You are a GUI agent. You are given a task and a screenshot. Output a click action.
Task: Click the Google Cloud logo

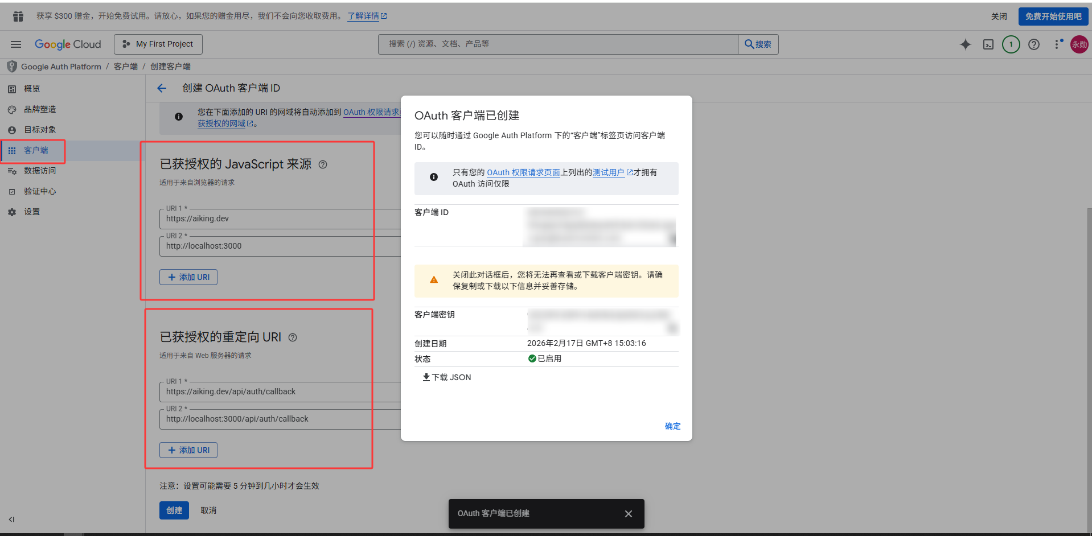[x=68, y=44]
